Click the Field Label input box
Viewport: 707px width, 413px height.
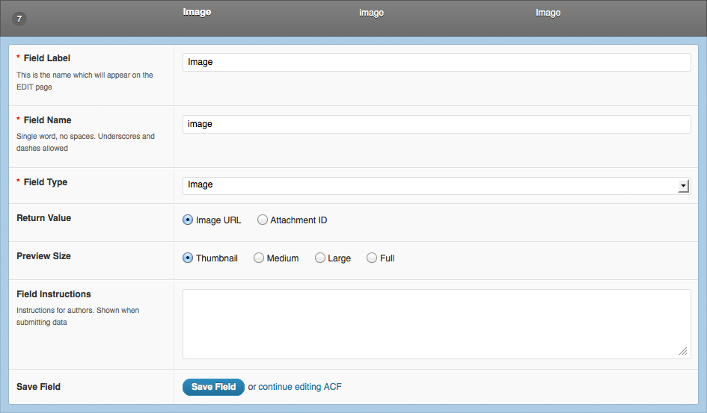coord(436,62)
